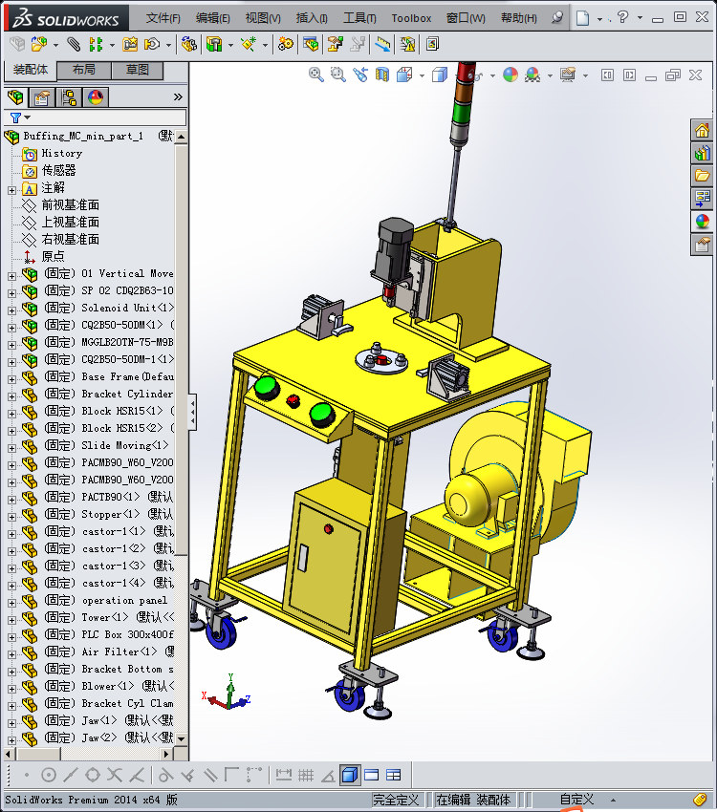Open the Bill of Materials icon
This screenshot has height=812, width=717.
pyautogui.click(x=311, y=45)
